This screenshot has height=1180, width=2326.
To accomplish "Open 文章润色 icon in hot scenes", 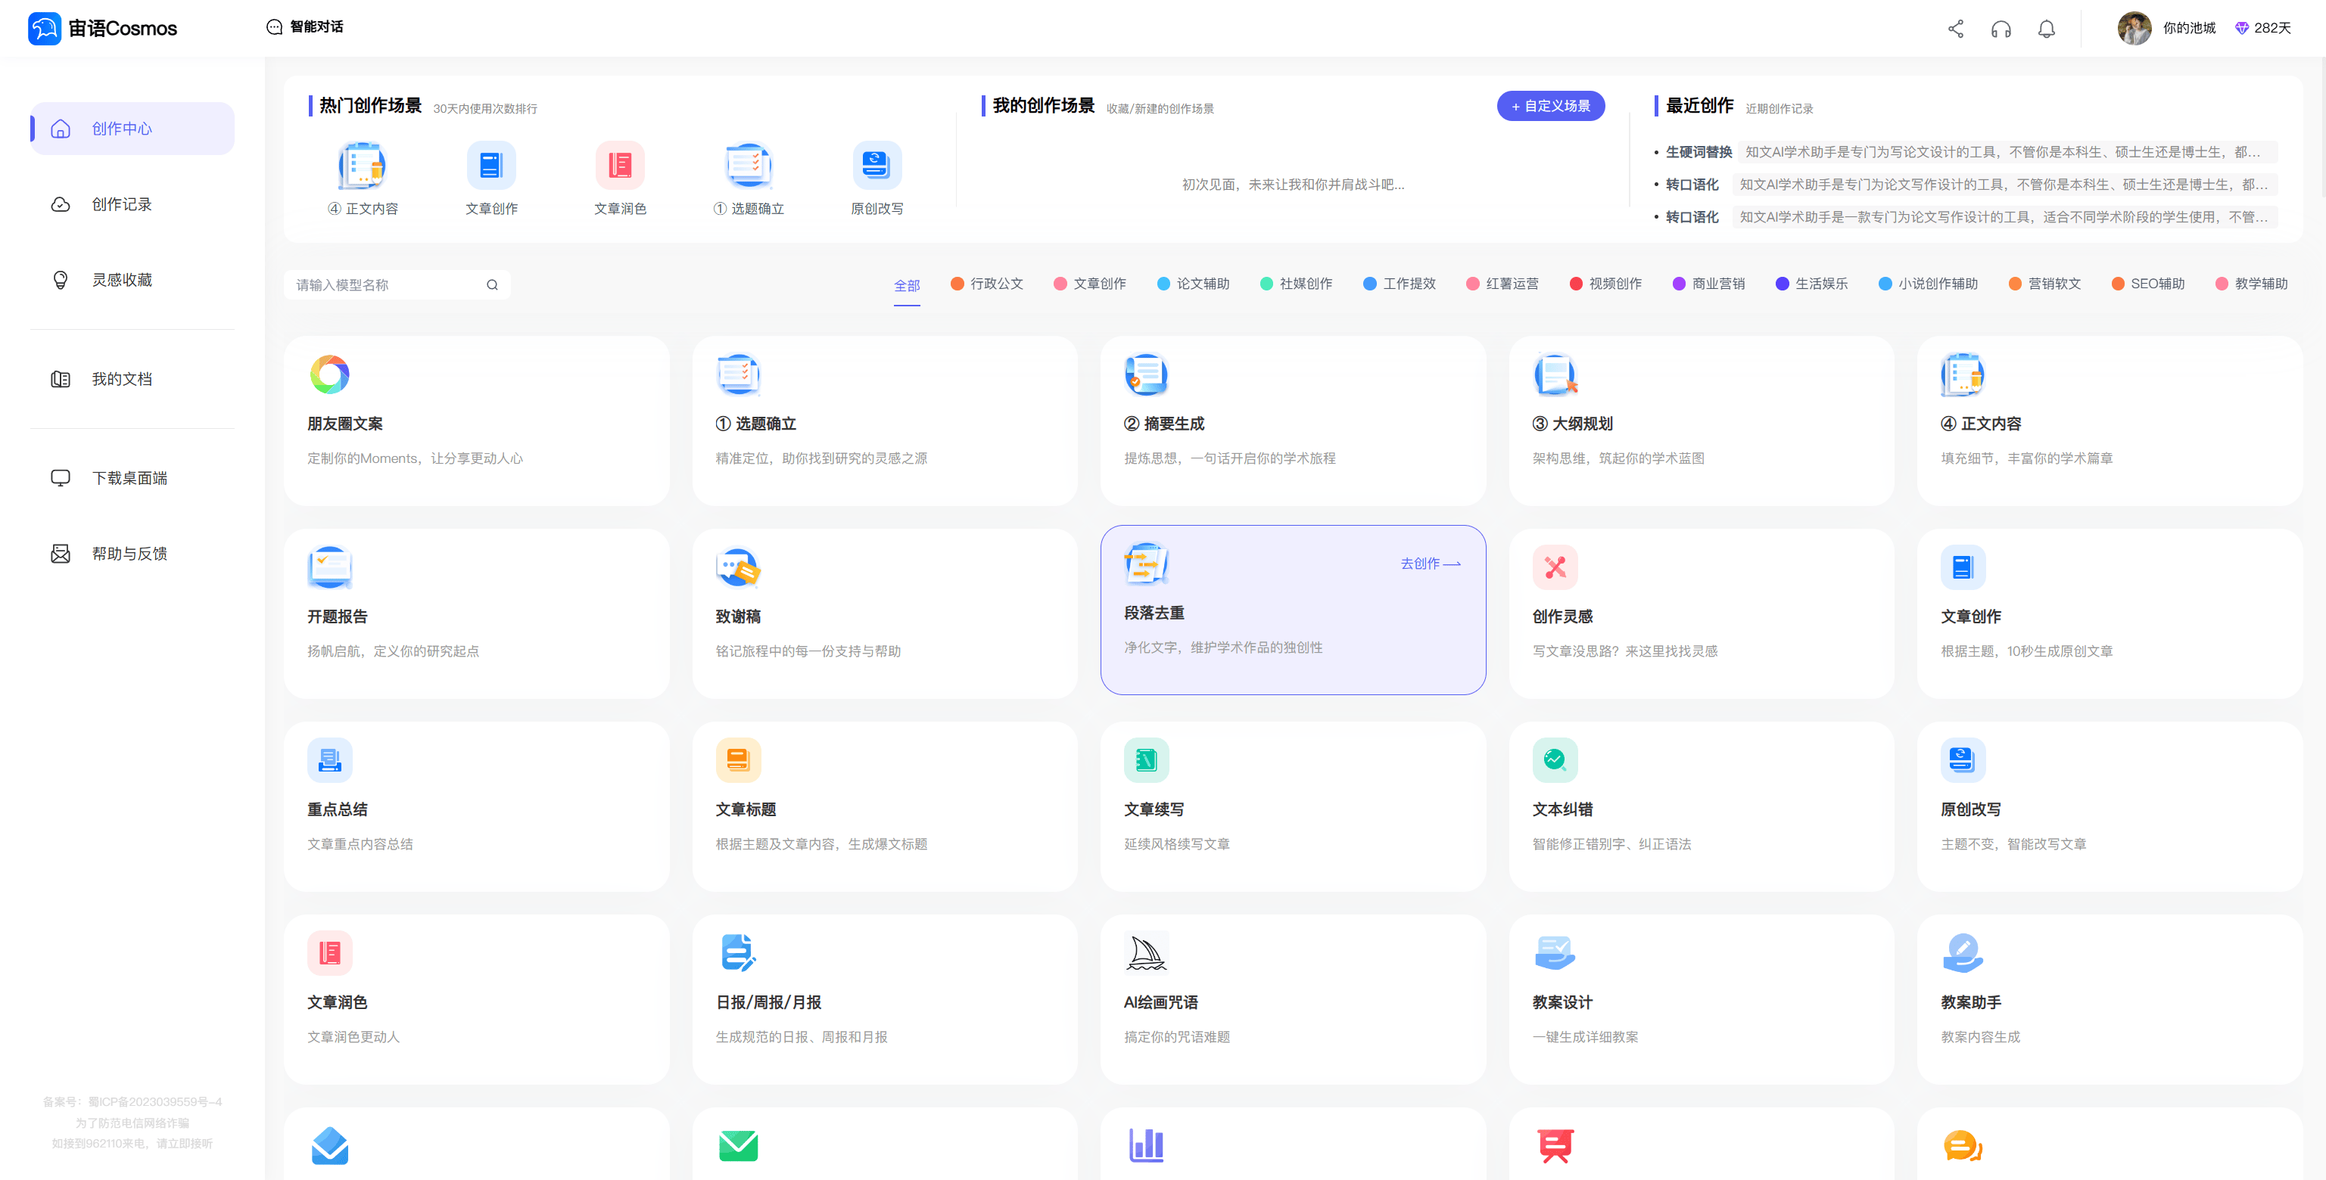I will click(x=619, y=165).
